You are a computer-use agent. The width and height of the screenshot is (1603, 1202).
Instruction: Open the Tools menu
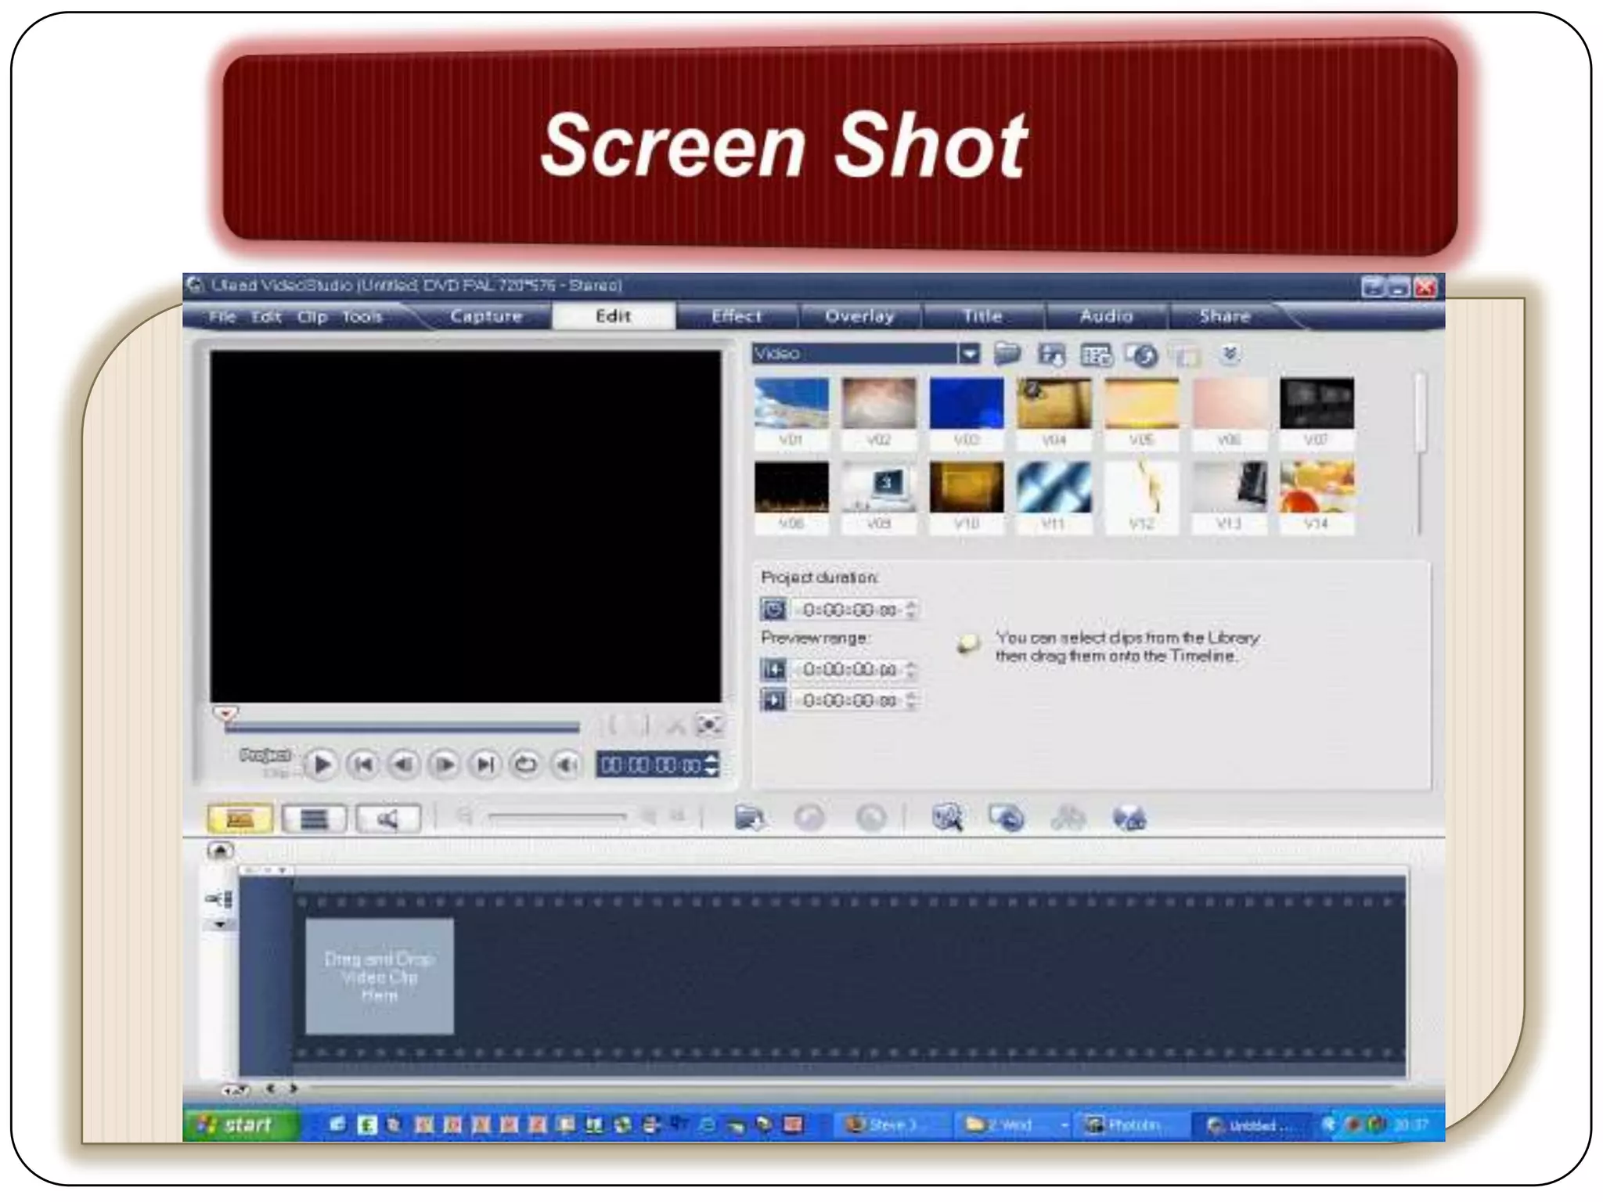(362, 317)
